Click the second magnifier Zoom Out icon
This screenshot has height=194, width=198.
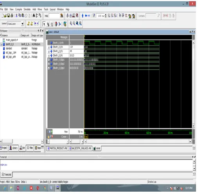coord(74,23)
